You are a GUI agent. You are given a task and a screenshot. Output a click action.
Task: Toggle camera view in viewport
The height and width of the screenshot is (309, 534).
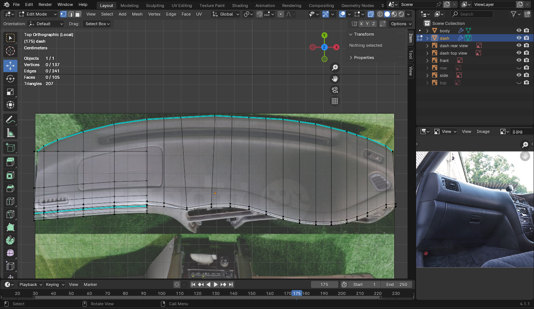335,90
